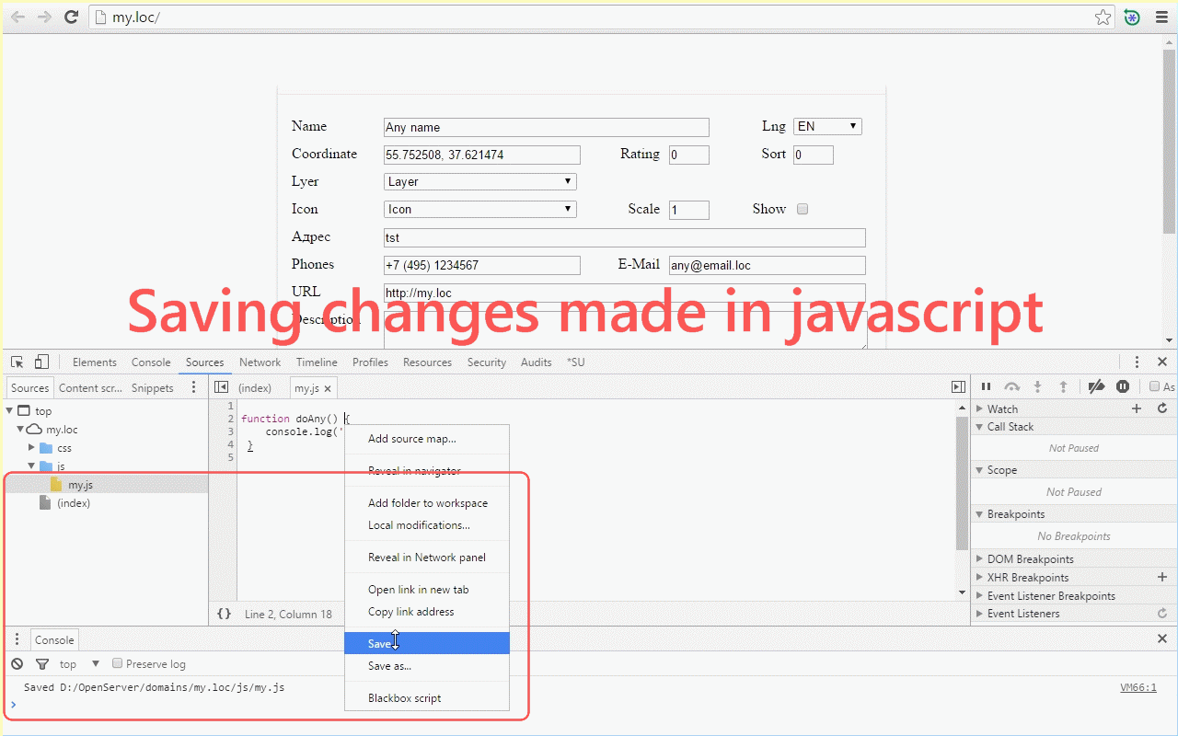
Task: Expand the css folder in tree
Action: tap(32, 448)
